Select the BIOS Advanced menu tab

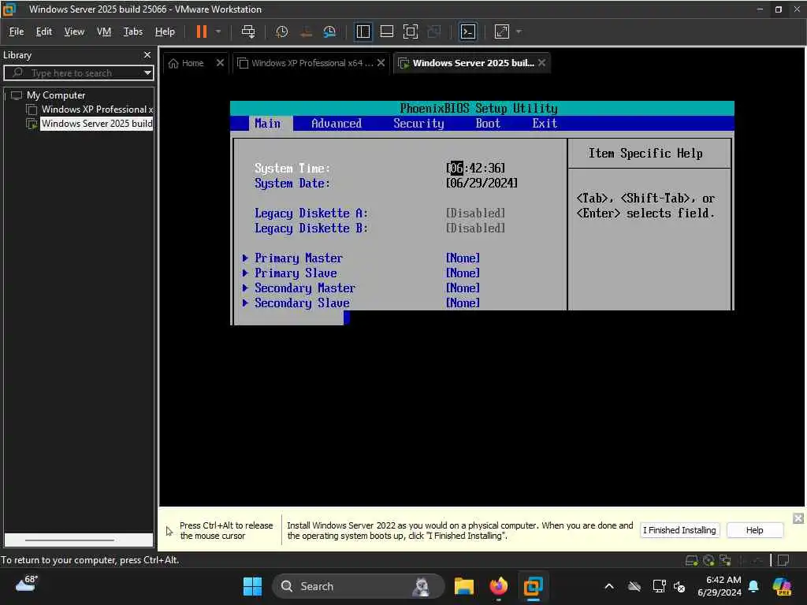pos(336,124)
